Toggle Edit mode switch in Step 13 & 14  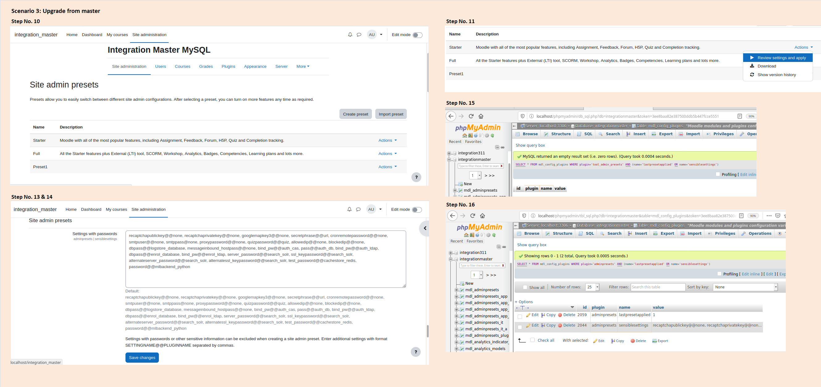(x=417, y=210)
